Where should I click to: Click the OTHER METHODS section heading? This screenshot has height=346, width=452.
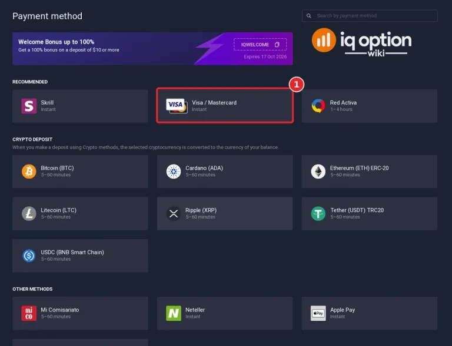pos(32,289)
